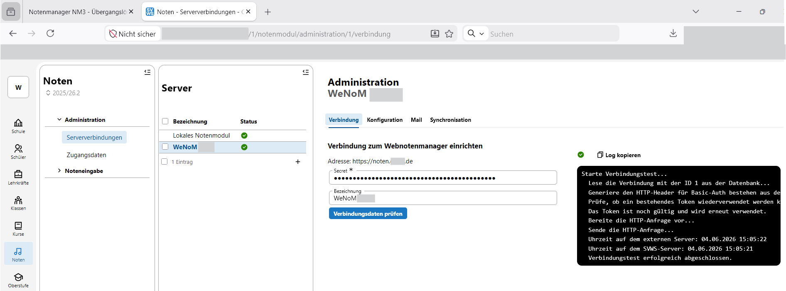The height and width of the screenshot is (291, 786).
Task: Switch to the Mail tab
Action: coord(416,120)
